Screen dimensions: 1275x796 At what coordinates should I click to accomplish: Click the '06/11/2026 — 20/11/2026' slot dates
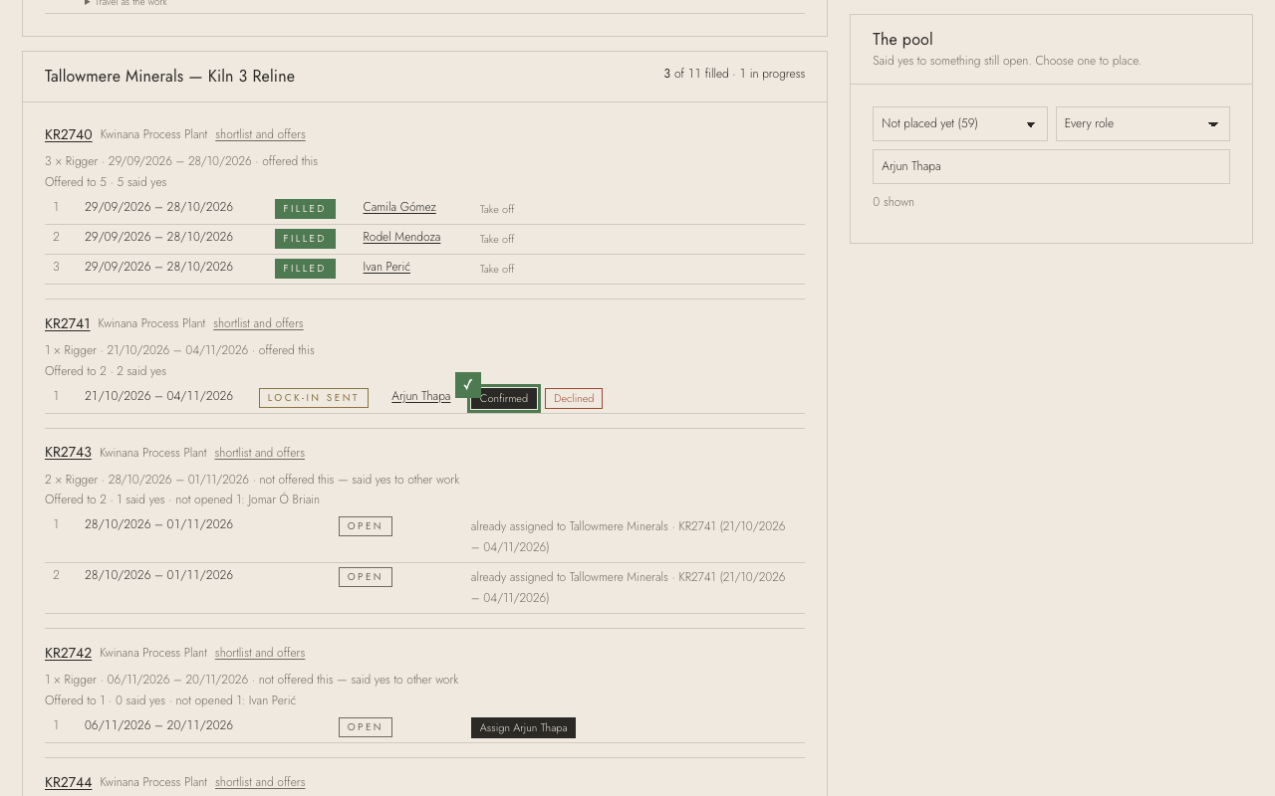(x=158, y=725)
